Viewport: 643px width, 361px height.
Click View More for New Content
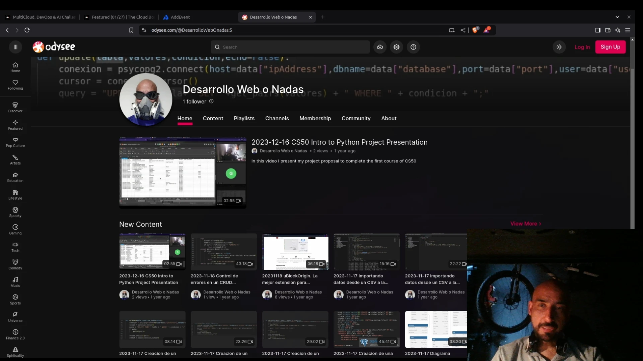point(526,224)
